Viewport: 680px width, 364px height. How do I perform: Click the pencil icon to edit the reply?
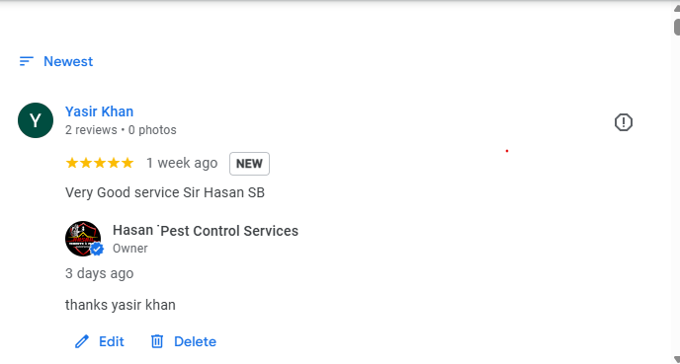81,341
